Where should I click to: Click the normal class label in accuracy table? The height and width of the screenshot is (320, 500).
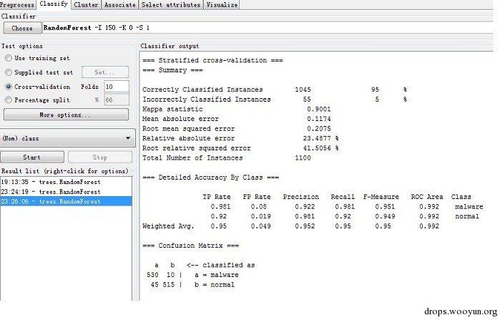(467, 216)
